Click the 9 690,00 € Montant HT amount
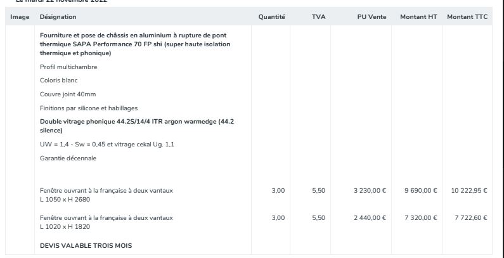The width and height of the screenshot is (504, 258). pyautogui.click(x=420, y=191)
